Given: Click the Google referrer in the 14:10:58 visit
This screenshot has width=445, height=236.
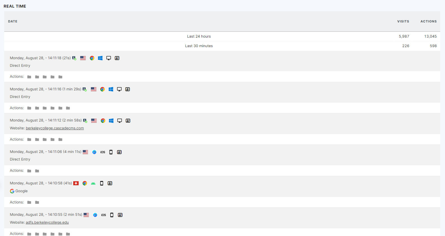Looking at the screenshot, I should coord(21,191).
